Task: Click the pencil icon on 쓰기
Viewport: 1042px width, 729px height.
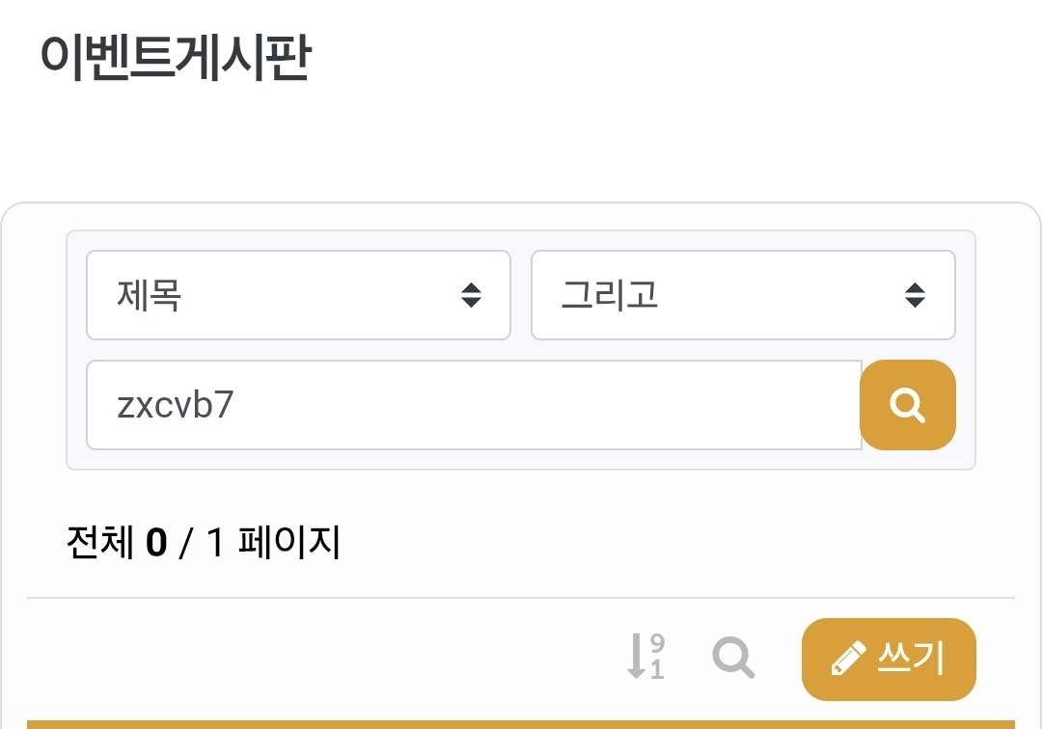Action: coord(848,660)
